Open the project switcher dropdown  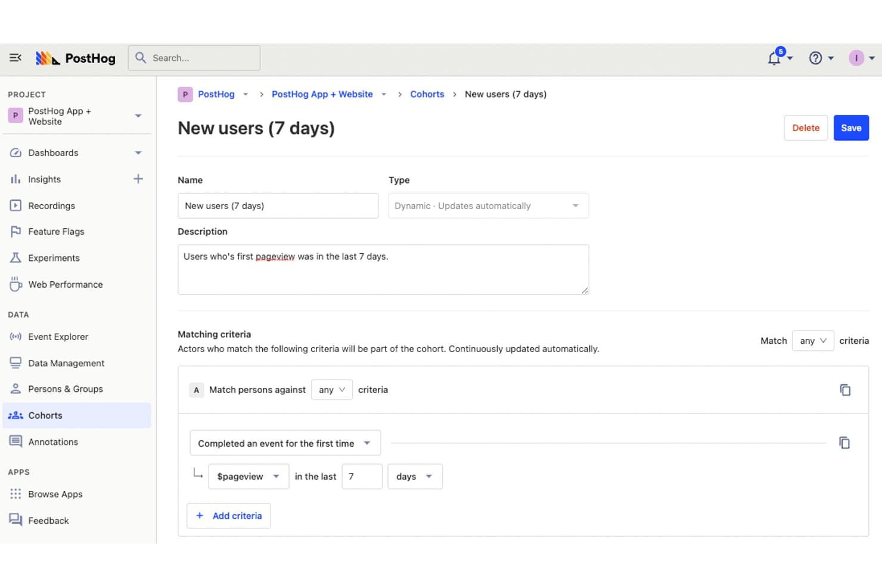click(x=138, y=116)
